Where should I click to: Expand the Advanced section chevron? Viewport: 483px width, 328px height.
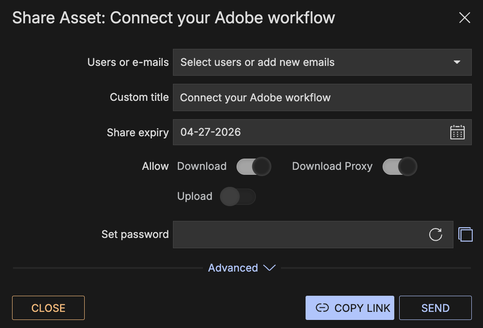pos(269,268)
